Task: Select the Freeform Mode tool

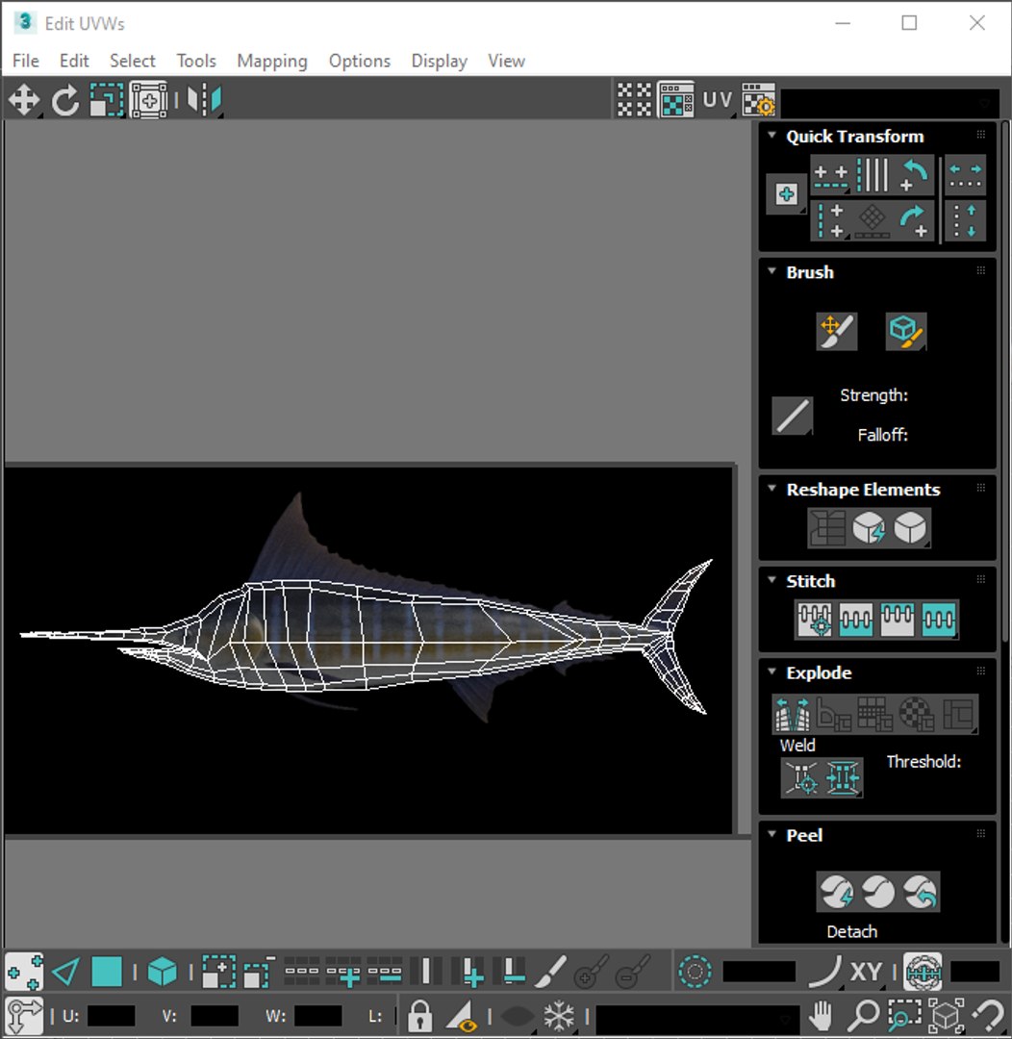Action: pyautogui.click(x=148, y=101)
